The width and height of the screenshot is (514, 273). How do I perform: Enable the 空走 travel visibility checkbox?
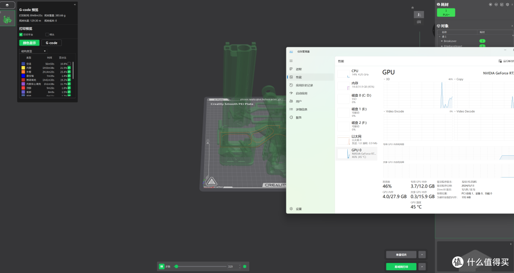tap(69, 64)
